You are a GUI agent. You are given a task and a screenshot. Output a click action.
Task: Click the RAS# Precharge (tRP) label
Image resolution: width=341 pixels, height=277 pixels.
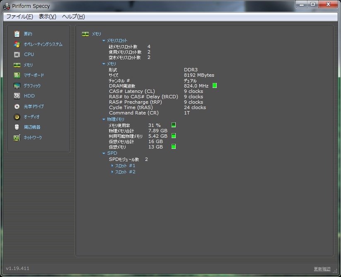pos(135,102)
